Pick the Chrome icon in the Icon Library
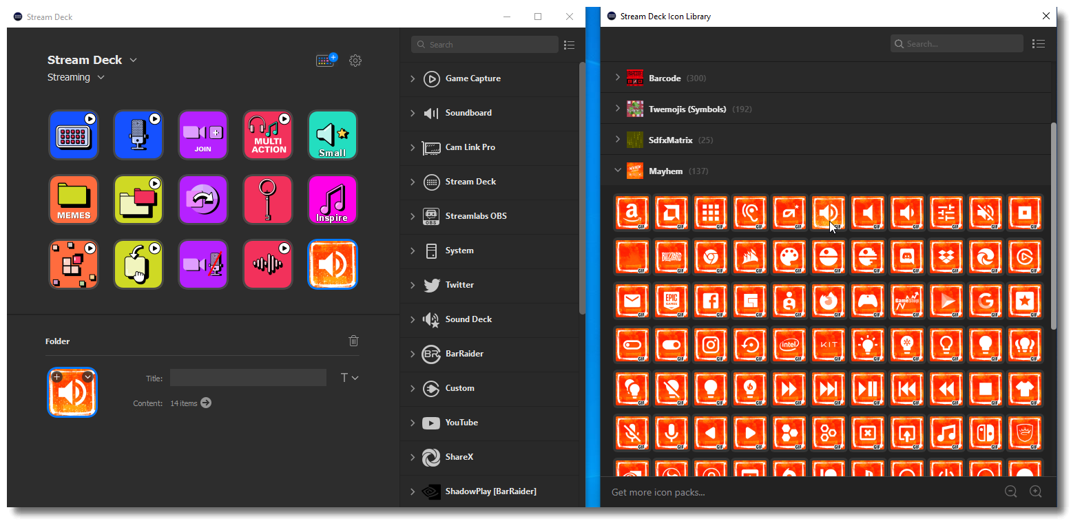This screenshot has height=521, width=1071. tap(710, 257)
